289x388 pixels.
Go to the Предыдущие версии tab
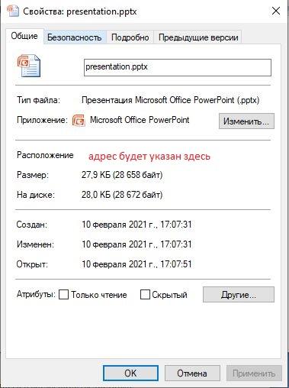[198, 37]
